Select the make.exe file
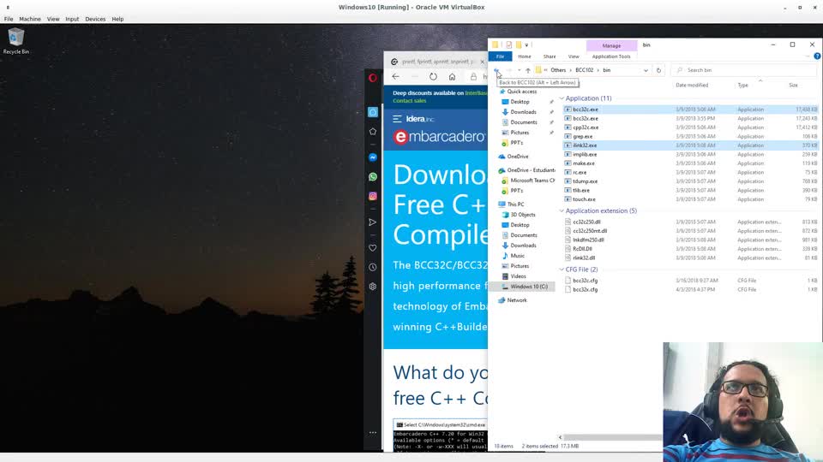 click(x=584, y=163)
